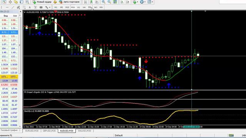
Task: Switch to M1 timeframe
Action: [x=56, y=7]
